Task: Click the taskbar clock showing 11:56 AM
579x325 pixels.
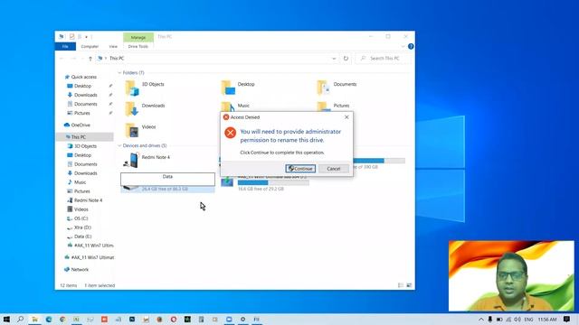Action: [547, 319]
